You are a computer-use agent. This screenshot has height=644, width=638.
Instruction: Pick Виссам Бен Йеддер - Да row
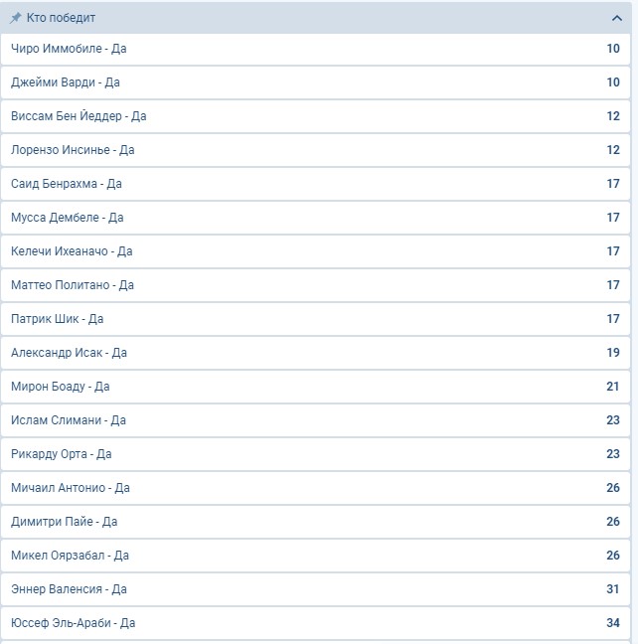click(315, 116)
